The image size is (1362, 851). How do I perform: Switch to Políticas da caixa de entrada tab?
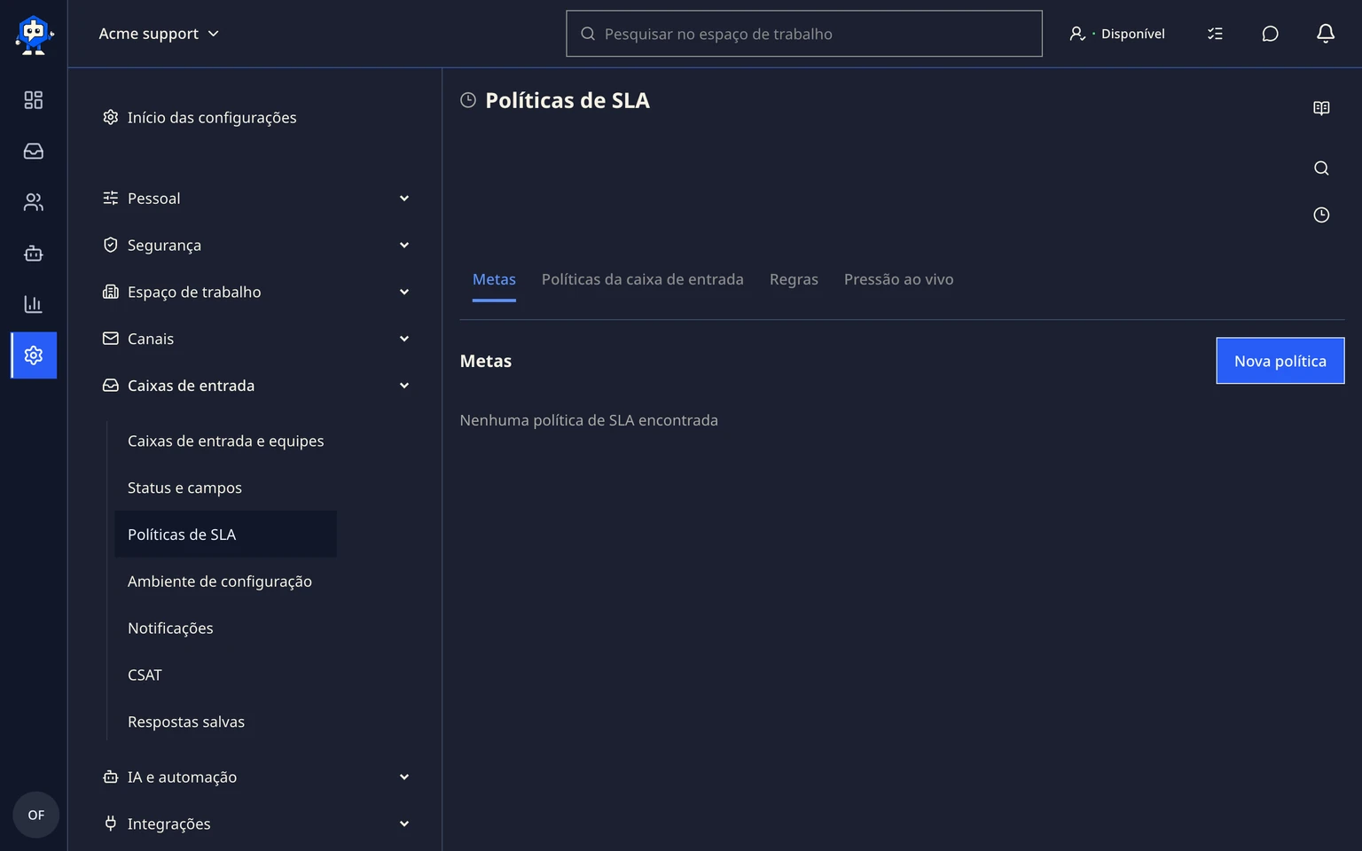tap(643, 280)
